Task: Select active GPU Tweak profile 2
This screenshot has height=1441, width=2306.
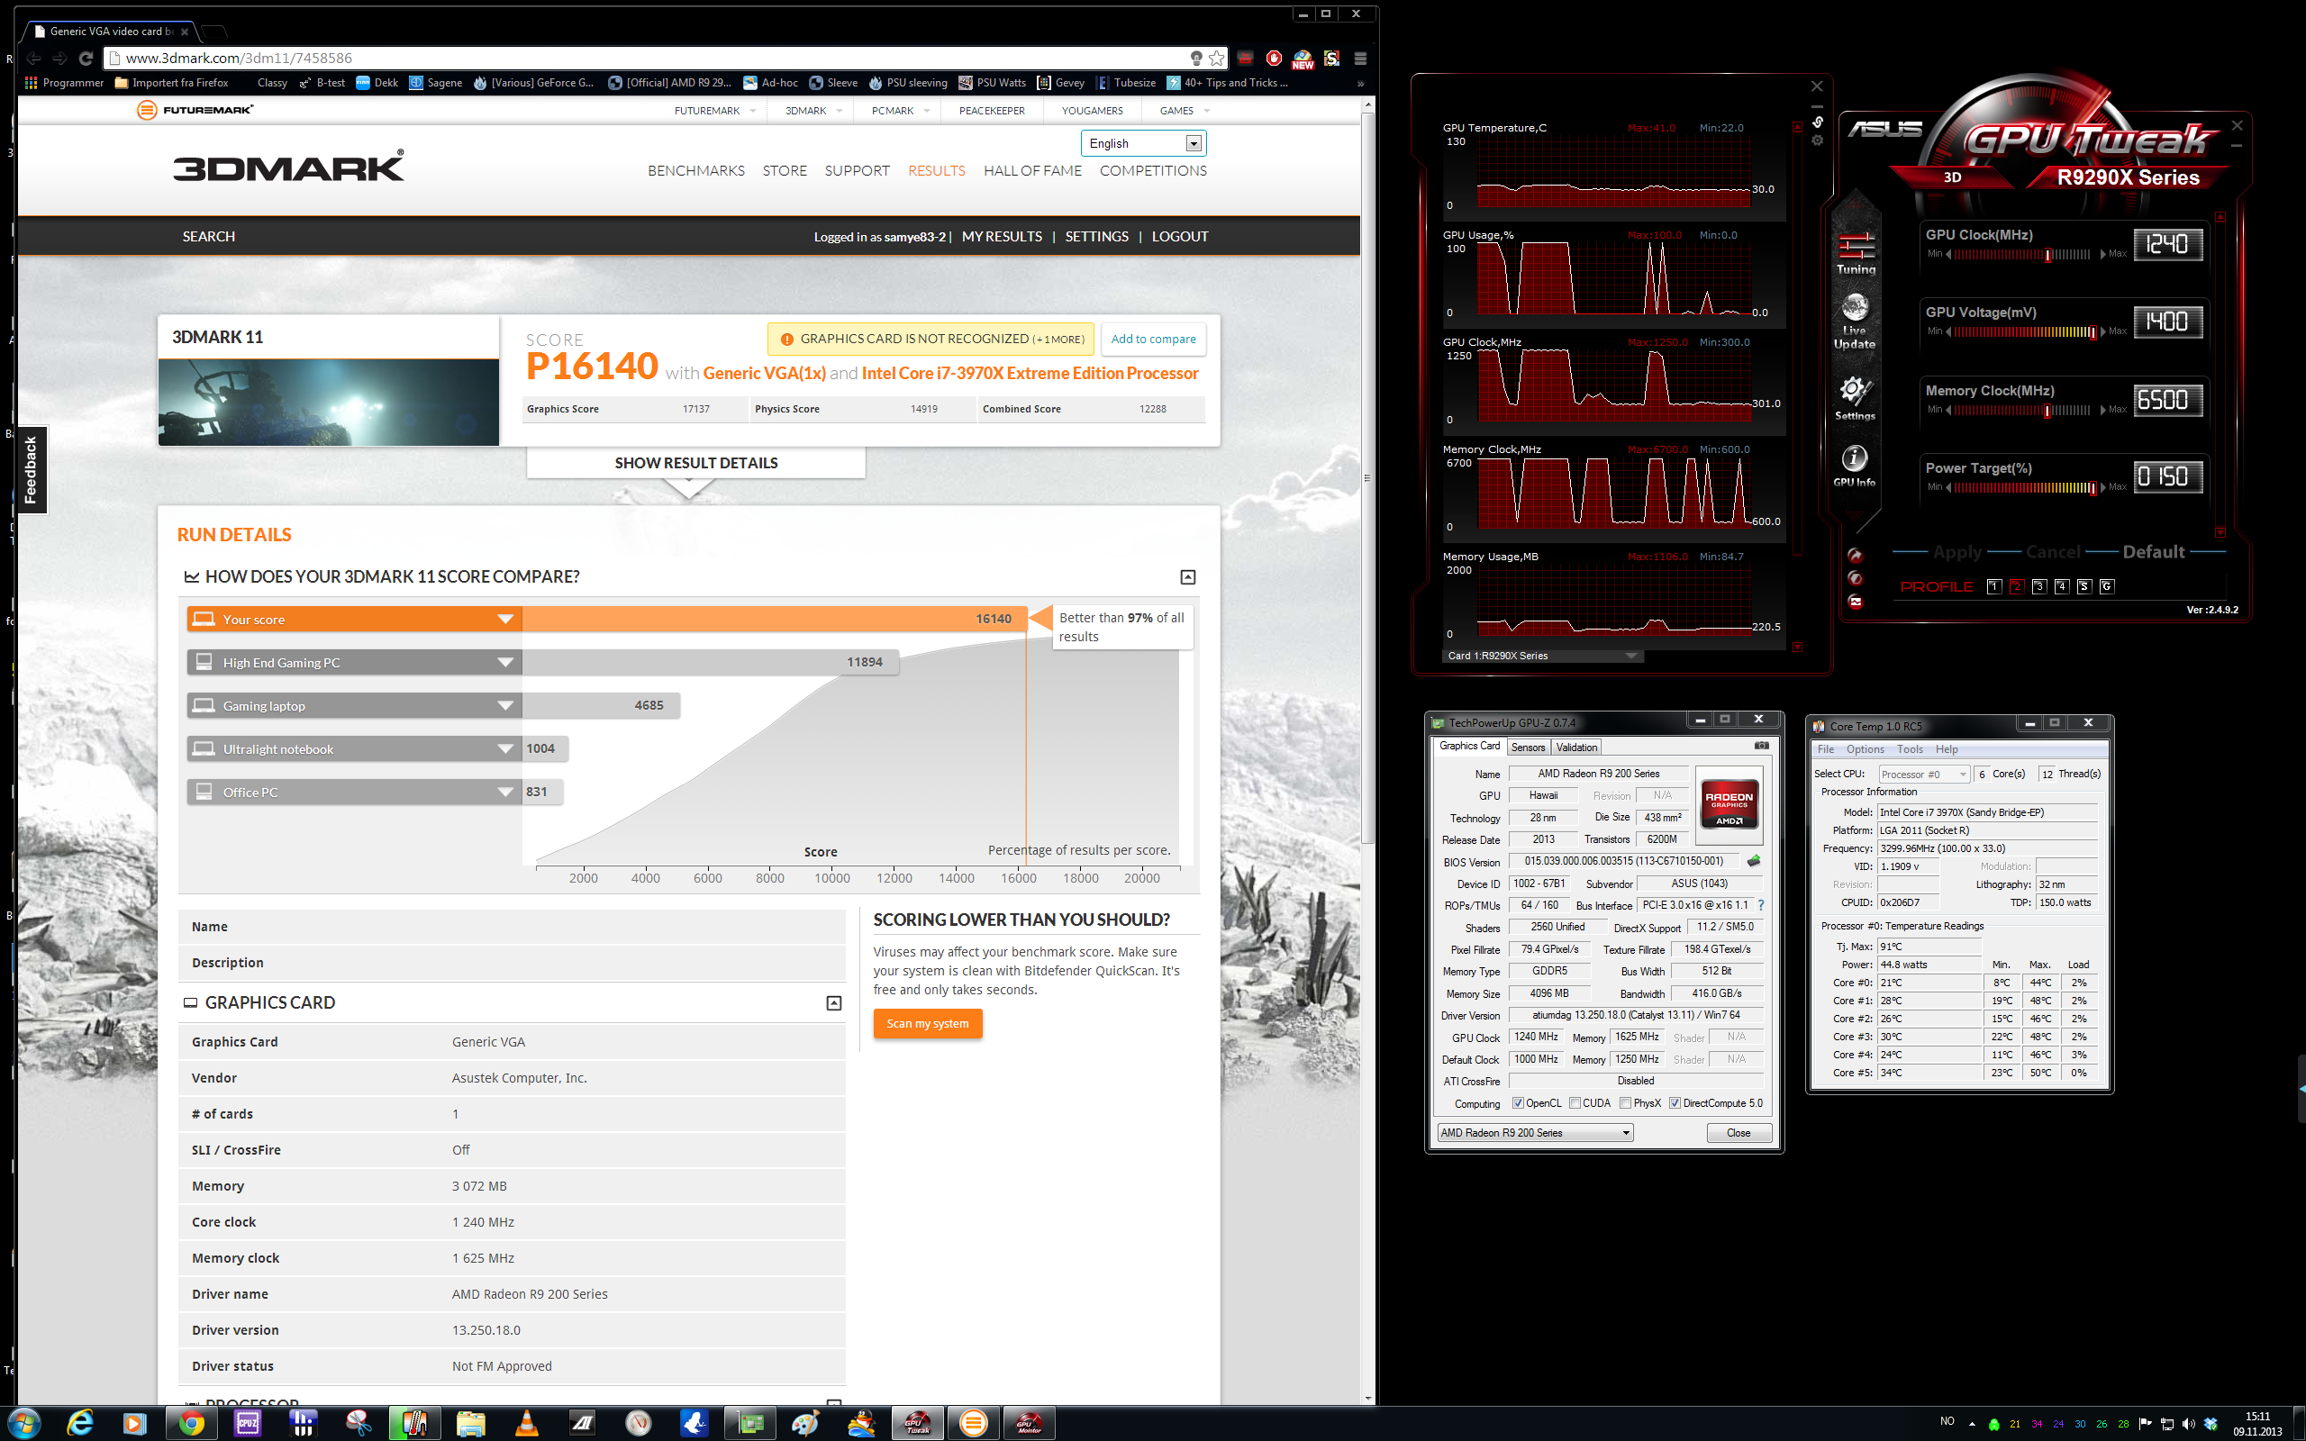Action: pos(2016,586)
